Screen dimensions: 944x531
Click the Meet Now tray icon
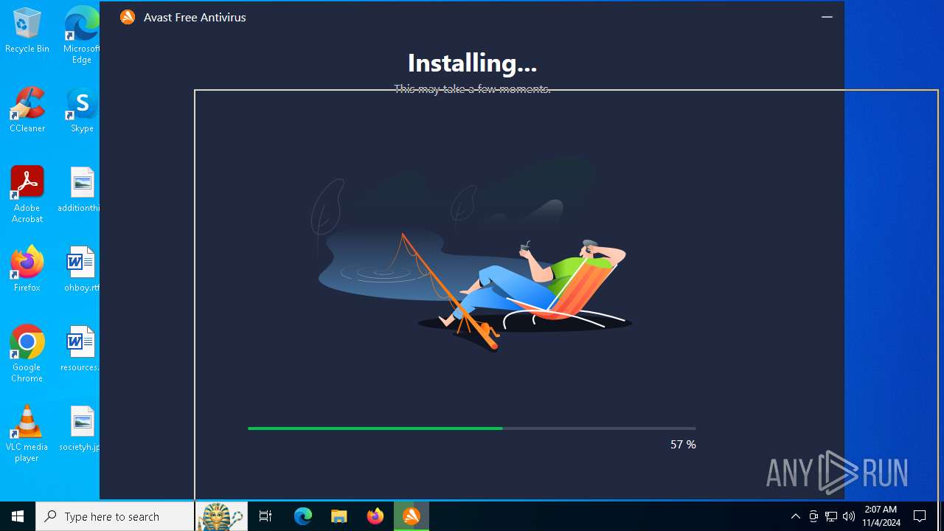point(813,516)
